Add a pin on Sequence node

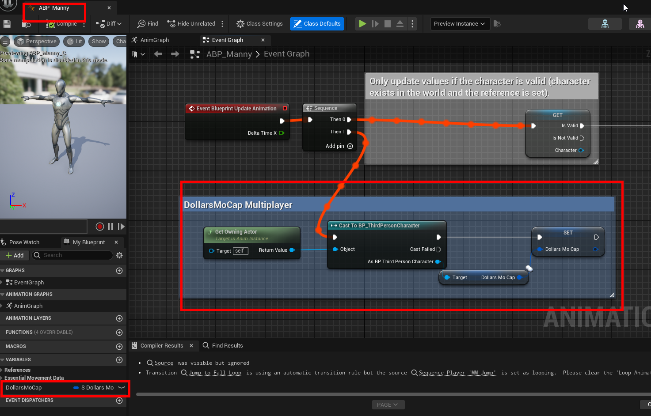350,146
